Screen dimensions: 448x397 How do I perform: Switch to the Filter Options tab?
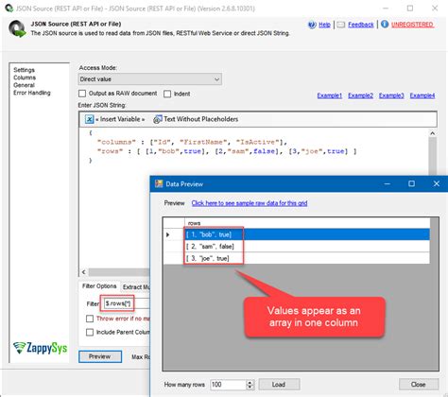[99, 286]
